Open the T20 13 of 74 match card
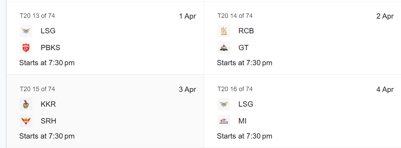This screenshot has height=148, width=401. point(105,38)
